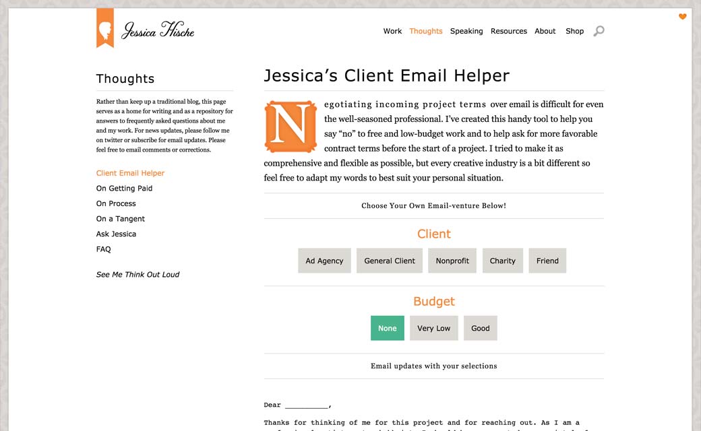
Task: Click the orange silhouette ribbon logo
Action: [x=104, y=28]
